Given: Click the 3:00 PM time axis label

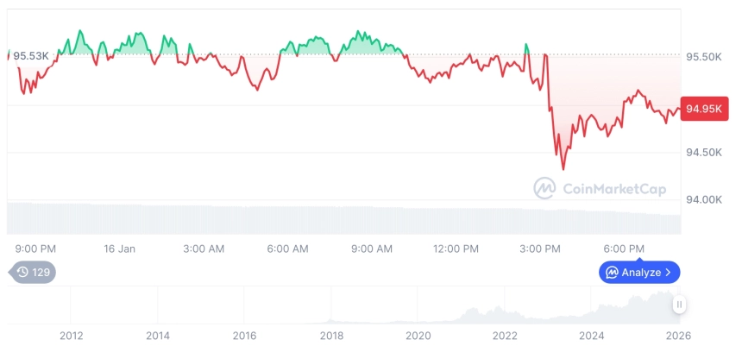Looking at the screenshot, I should pyautogui.click(x=540, y=248).
